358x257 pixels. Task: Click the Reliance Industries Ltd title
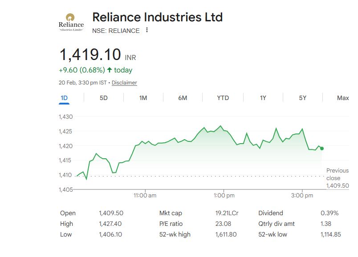click(157, 17)
